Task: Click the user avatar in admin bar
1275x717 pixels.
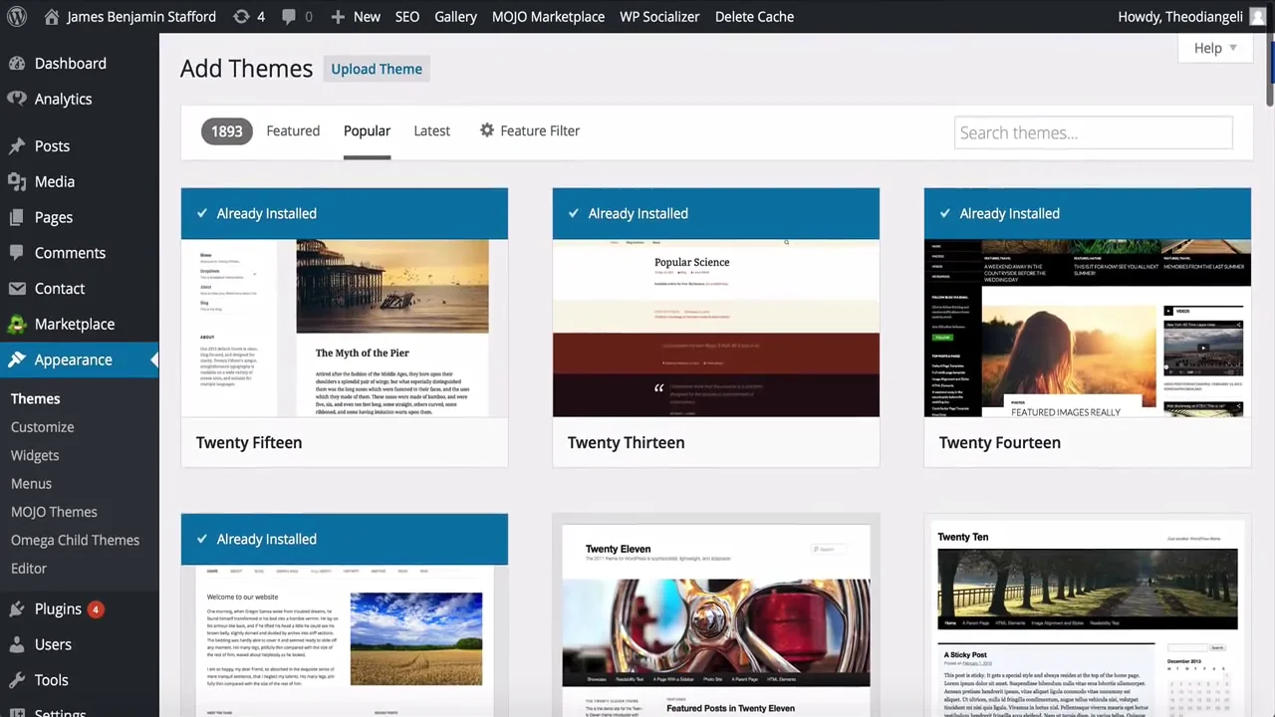Action: (x=1258, y=16)
